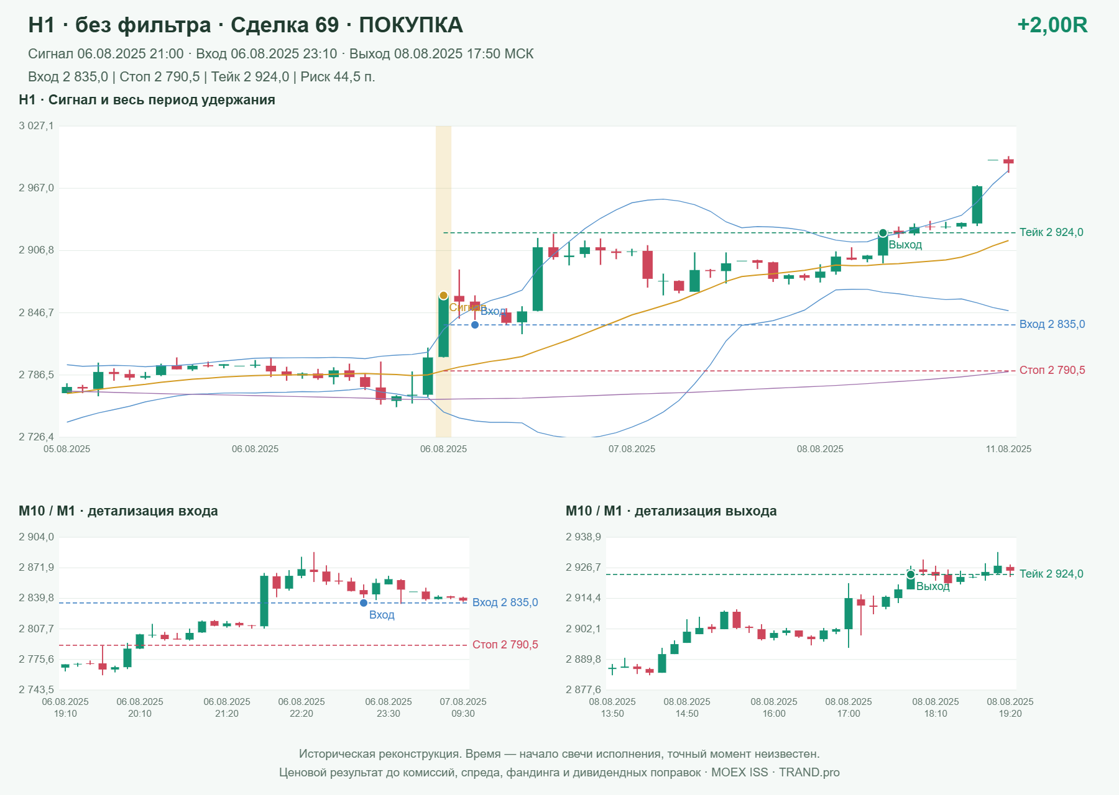Click the blue Вход dot on H1 chart
1119x795 pixels.
[x=475, y=325]
